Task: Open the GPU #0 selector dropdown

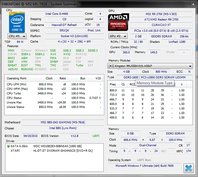Action: tap(118, 36)
